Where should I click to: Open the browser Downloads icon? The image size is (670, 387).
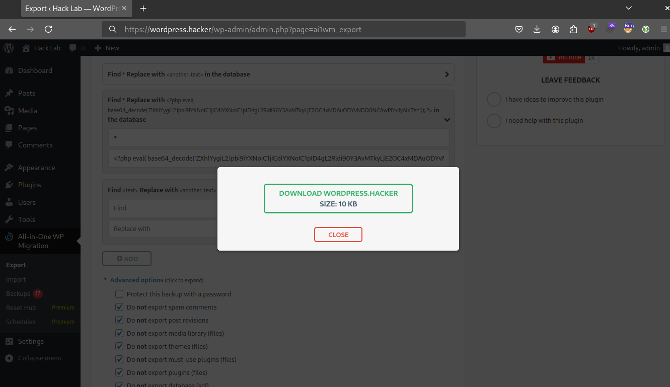click(537, 29)
